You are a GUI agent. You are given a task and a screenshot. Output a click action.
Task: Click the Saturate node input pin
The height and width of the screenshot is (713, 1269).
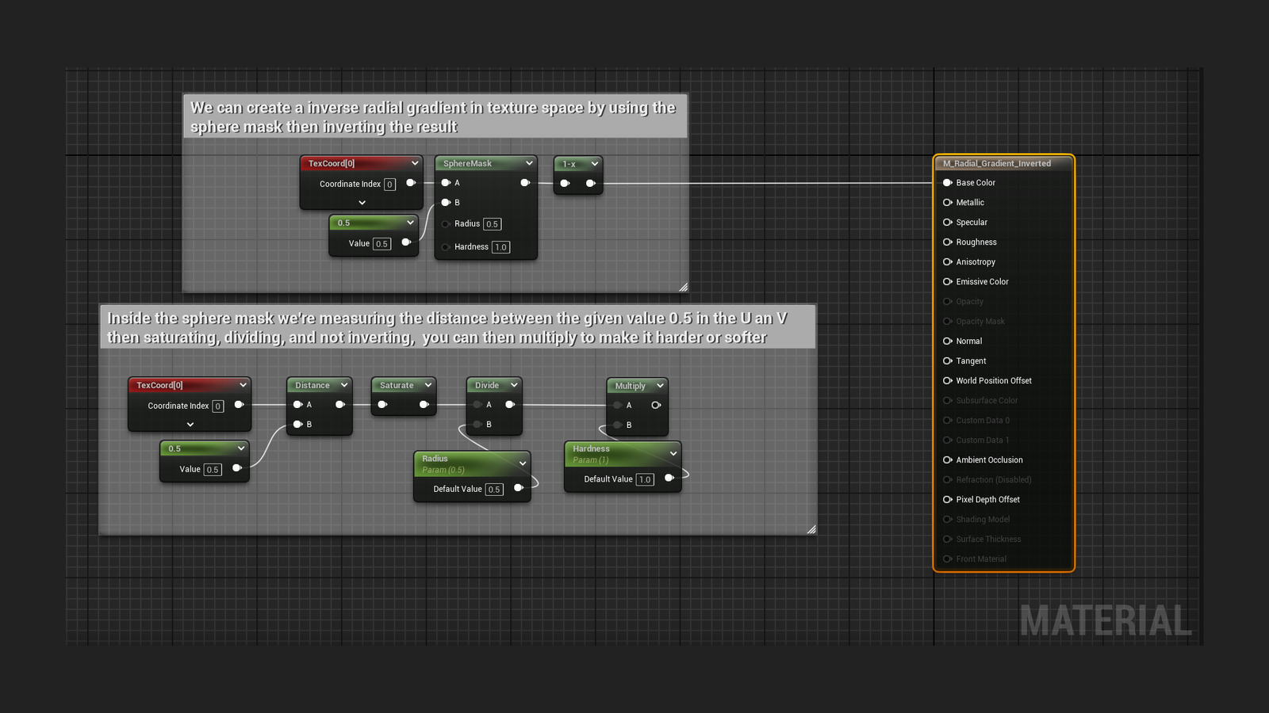pos(382,405)
